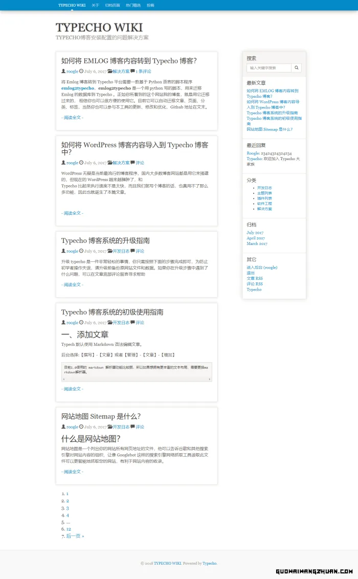358x579 pixels.
Task: Open recent article 网站地图 Sitemap 是什么 in sidebar
Action: click(x=270, y=129)
